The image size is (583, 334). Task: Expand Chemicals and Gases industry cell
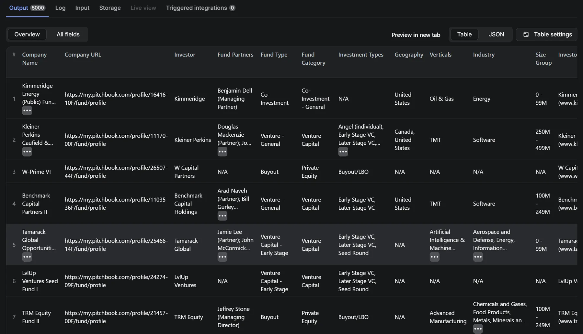tap(478, 329)
